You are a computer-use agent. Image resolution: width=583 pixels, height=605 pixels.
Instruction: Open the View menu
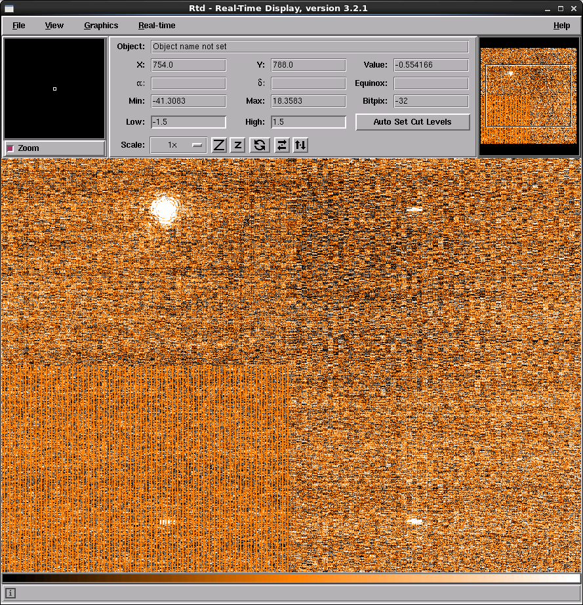(x=54, y=26)
